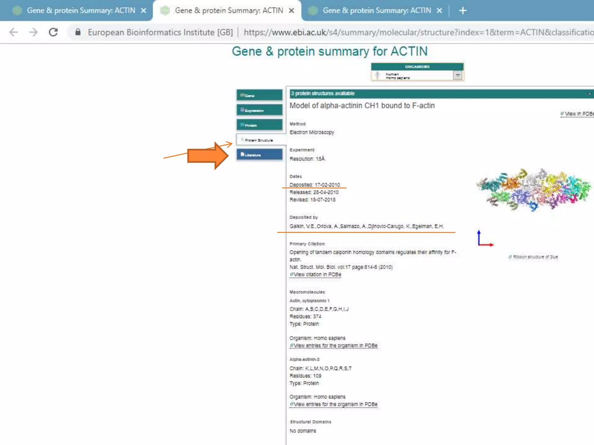Reload the page with refresh icon
Screen dimensions: 594x445
53,32
